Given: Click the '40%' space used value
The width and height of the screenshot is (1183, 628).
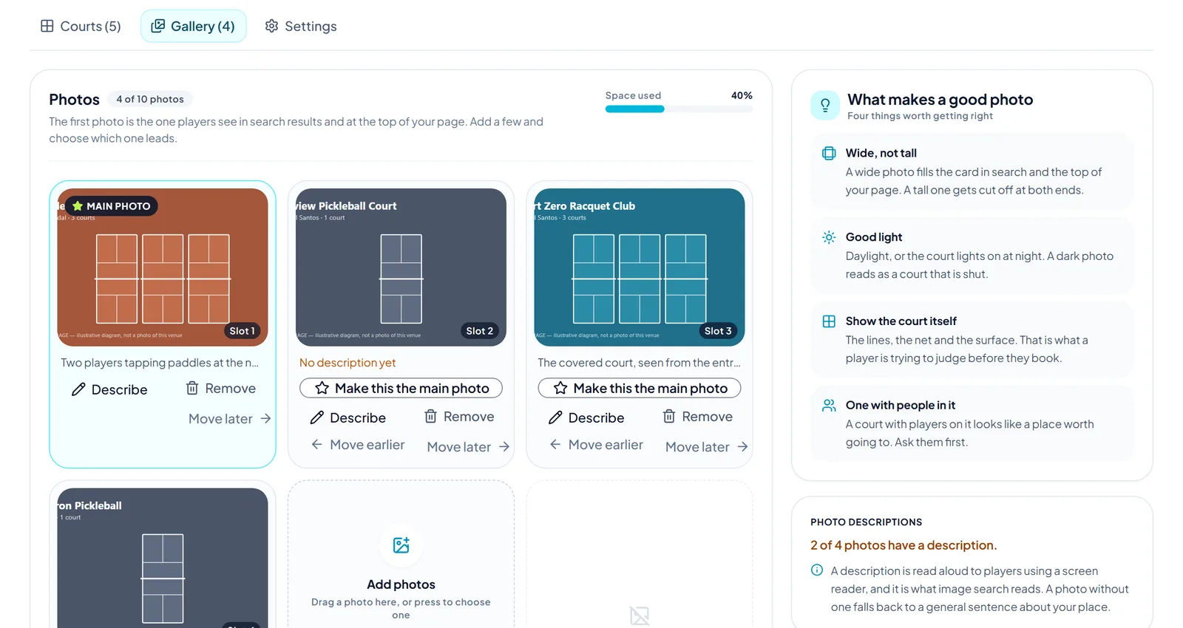Looking at the screenshot, I should pyautogui.click(x=742, y=95).
